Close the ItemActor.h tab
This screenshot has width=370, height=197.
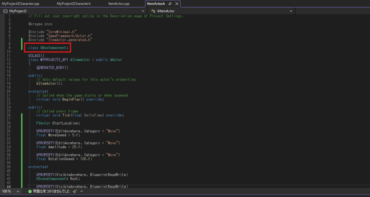click(176, 4)
